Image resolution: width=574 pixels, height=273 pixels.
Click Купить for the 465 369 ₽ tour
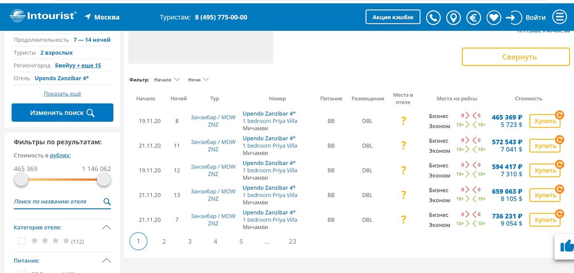coord(545,121)
